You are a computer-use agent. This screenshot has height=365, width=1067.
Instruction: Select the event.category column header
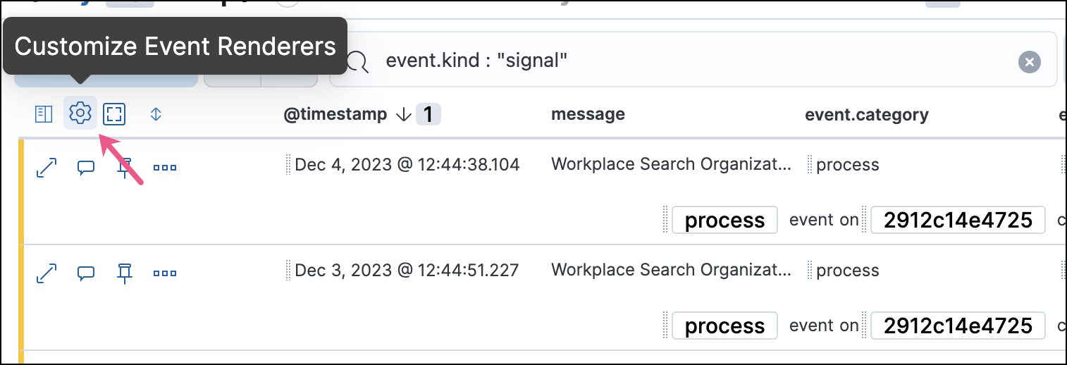(x=866, y=114)
